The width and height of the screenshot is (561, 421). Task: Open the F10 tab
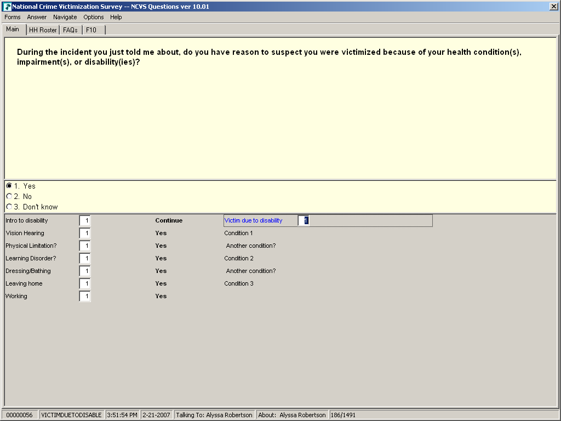pyautogui.click(x=91, y=30)
